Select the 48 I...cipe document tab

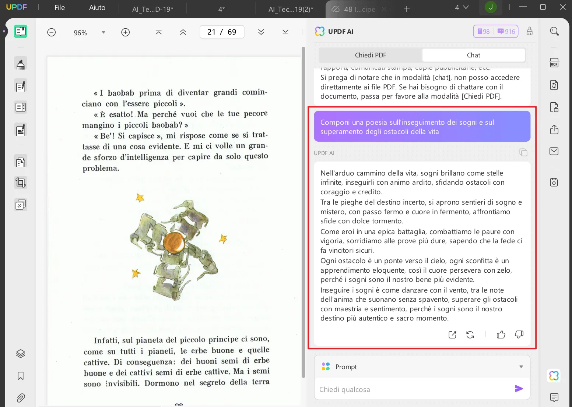359,9
